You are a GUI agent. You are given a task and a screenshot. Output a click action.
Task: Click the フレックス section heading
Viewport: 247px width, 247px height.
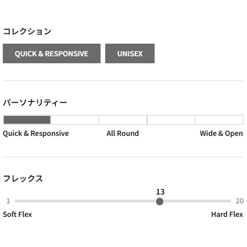click(x=23, y=179)
